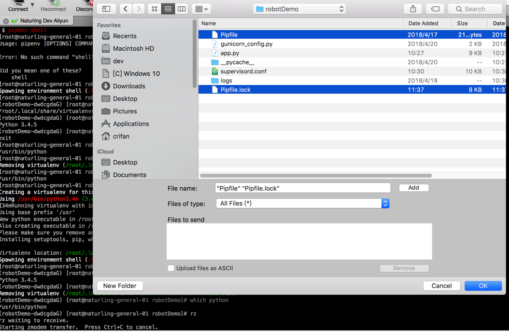509x332 pixels.
Task: Click the logs folder icon
Action: (214, 81)
